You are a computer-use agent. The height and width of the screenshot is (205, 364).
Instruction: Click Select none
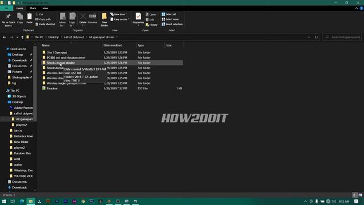pyautogui.click(x=170, y=19)
